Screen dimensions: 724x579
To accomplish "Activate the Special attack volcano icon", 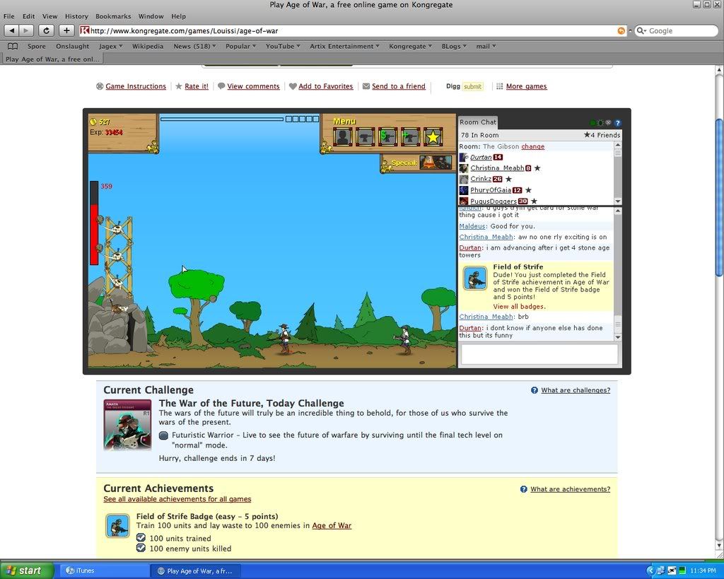I will pos(436,163).
